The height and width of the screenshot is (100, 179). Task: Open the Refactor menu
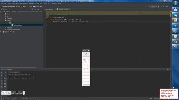click(32, 4)
